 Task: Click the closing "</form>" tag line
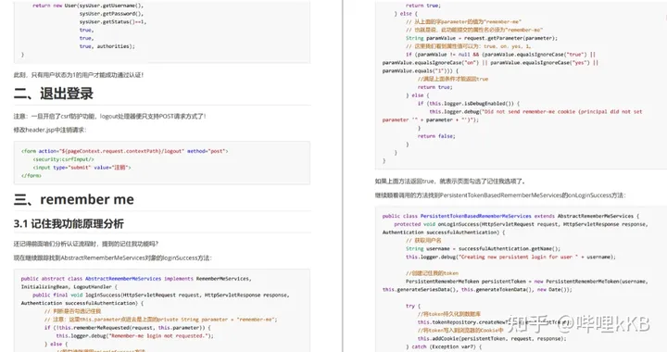[x=31, y=175]
